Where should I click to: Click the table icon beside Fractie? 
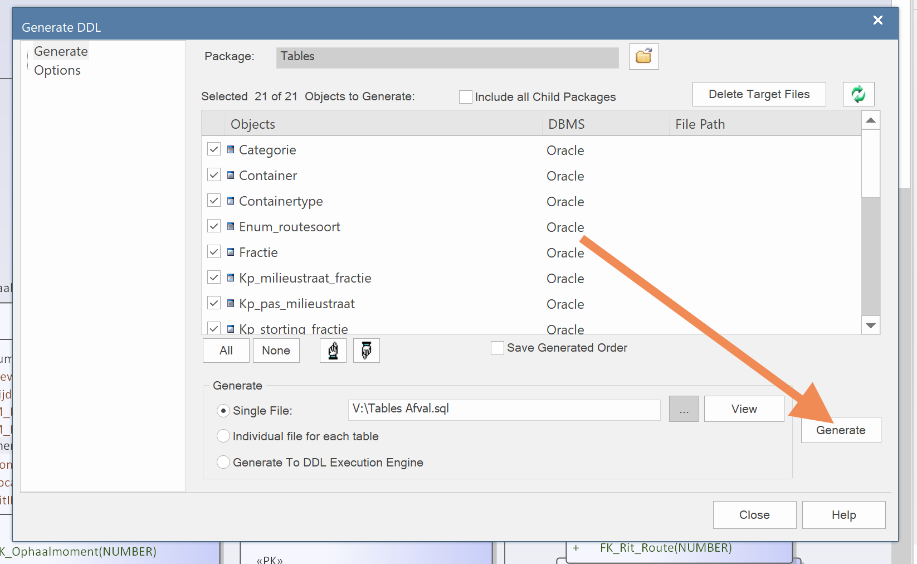coord(231,252)
